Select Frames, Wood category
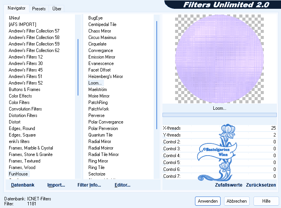Viewport: 281px width, 208px height. click(x=22, y=167)
